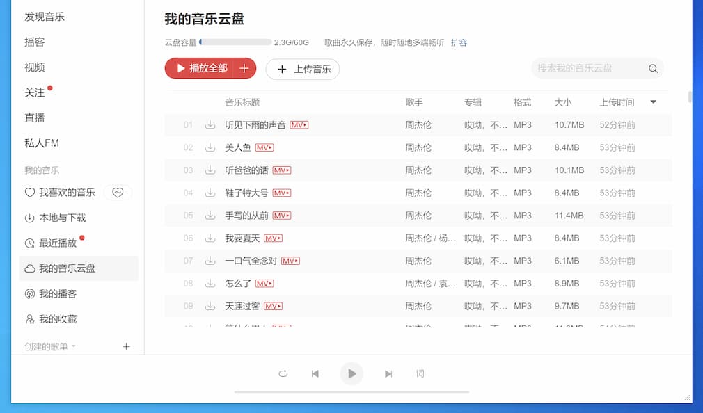The height and width of the screenshot is (413, 703).
Task: Click the 扩容 link
Action: pyautogui.click(x=459, y=42)
